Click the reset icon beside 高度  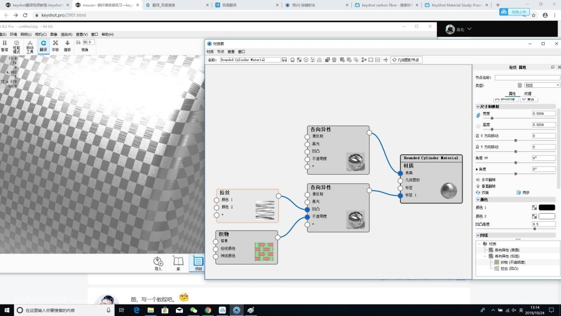478,126
